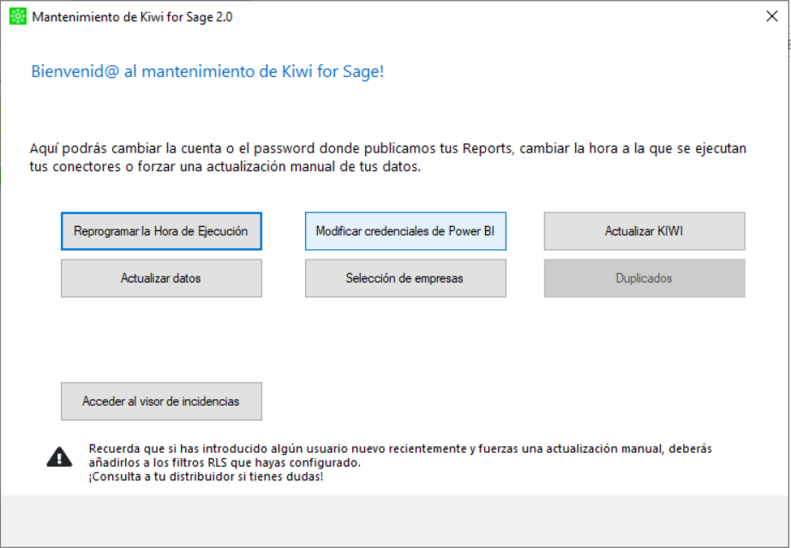The width and height of the screenshot is (791, 548).
Task: Click the '¡Consulta a tu distribuidor' line
Action: pos(206,476)
